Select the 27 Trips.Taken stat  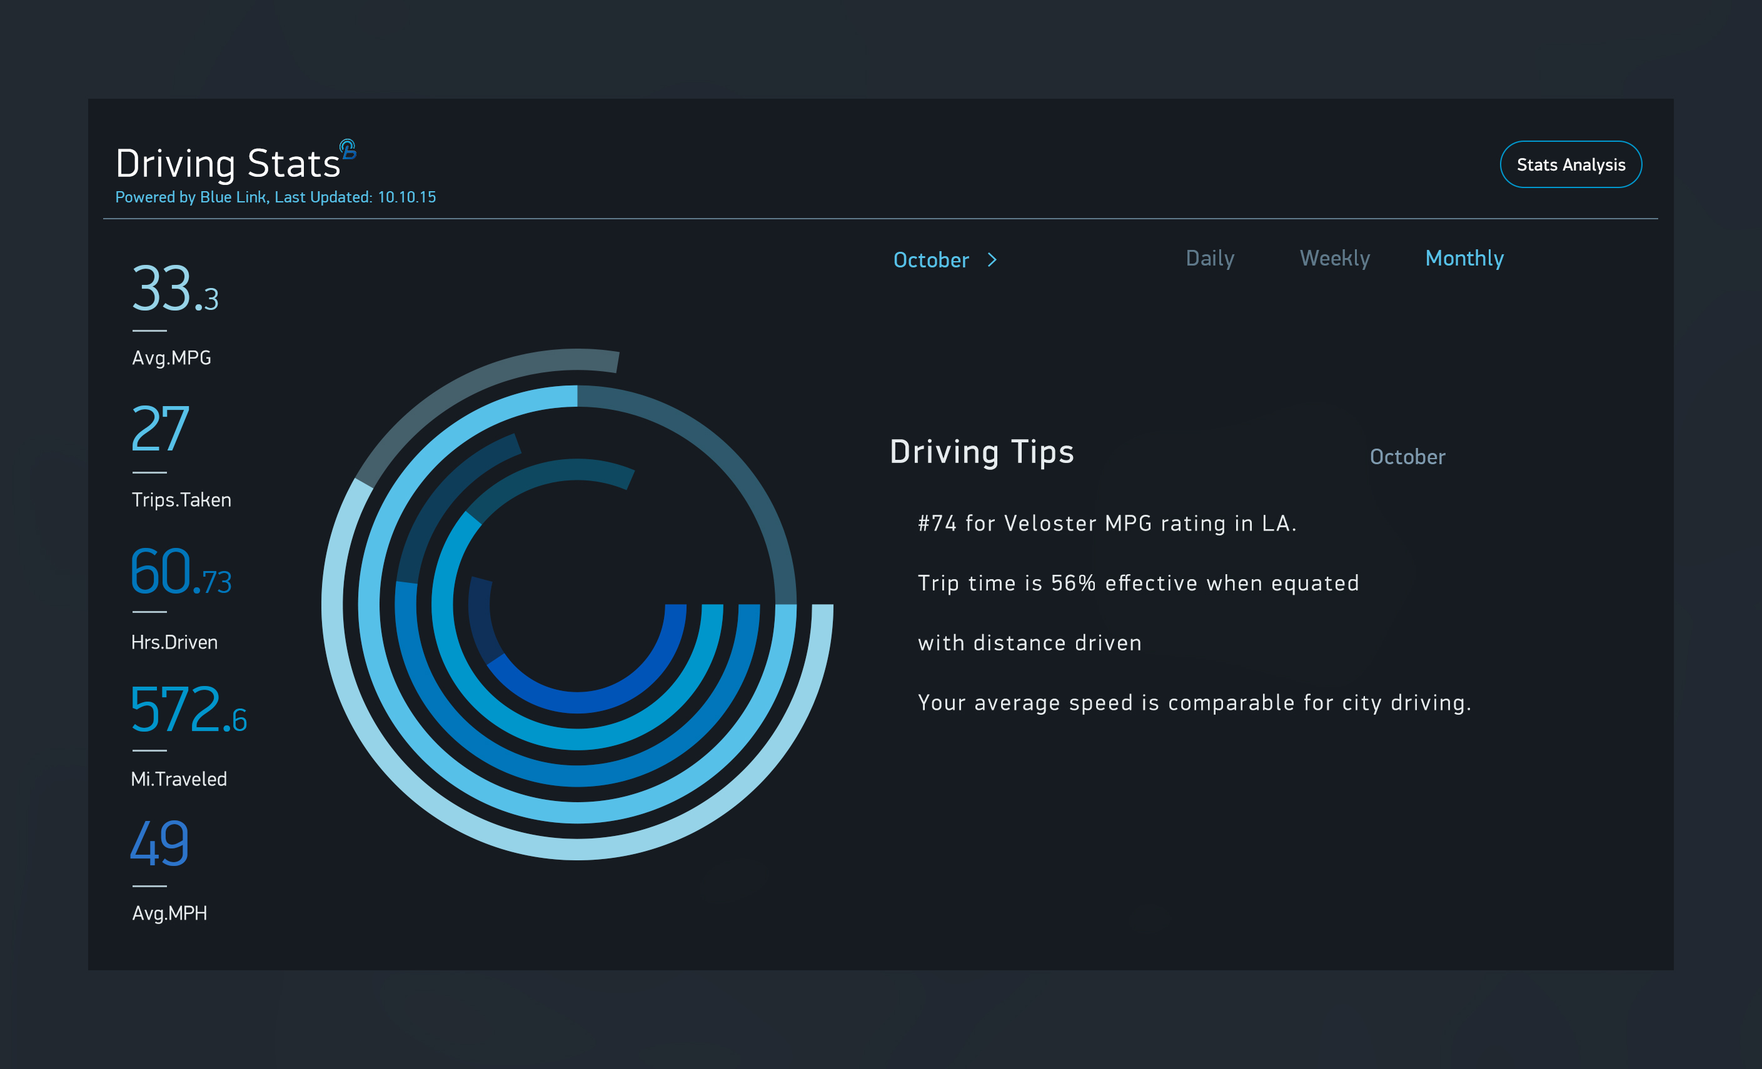click(161, 429)
